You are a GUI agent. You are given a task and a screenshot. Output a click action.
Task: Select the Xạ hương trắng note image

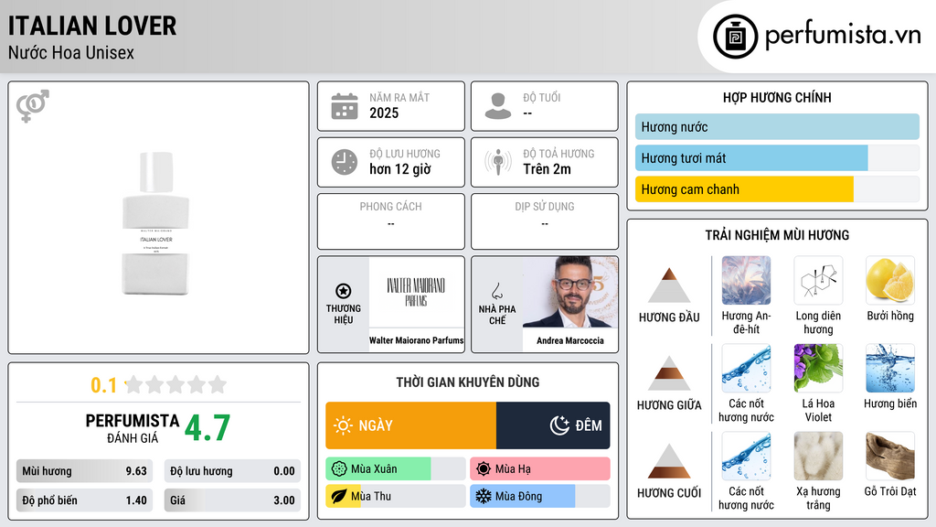818,456
